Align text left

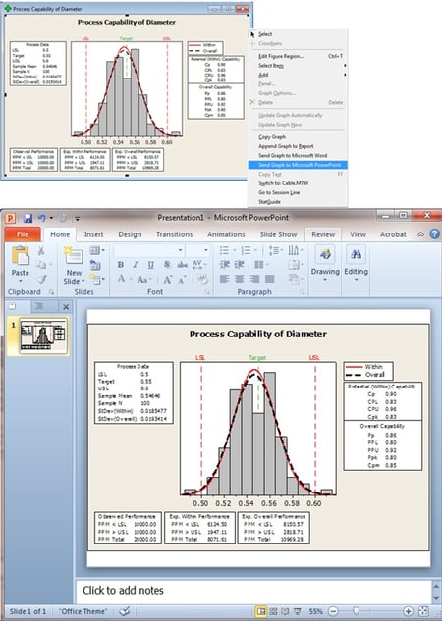point(224,279)
